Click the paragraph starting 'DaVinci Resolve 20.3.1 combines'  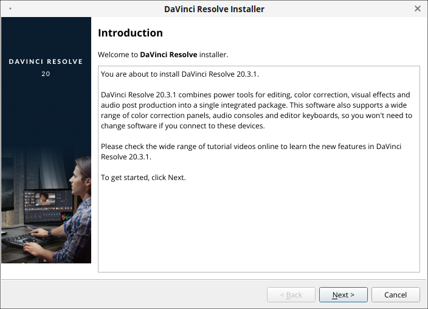tap(255, 110)
